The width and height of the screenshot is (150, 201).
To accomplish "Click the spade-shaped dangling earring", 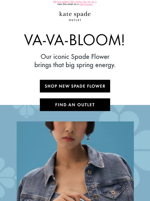I will pyautogui.click(x=88, y=137).
